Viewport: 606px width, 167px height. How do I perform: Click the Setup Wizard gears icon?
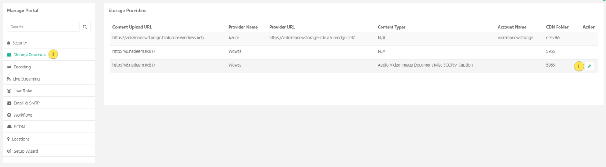(9, 151)
